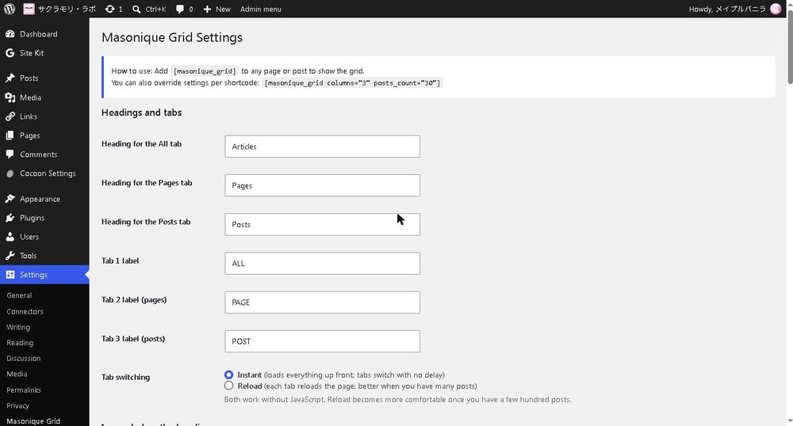Open the Masonique Grid settings submenu
The width and height of the screenshot is (793, 426).
(33, 421)
